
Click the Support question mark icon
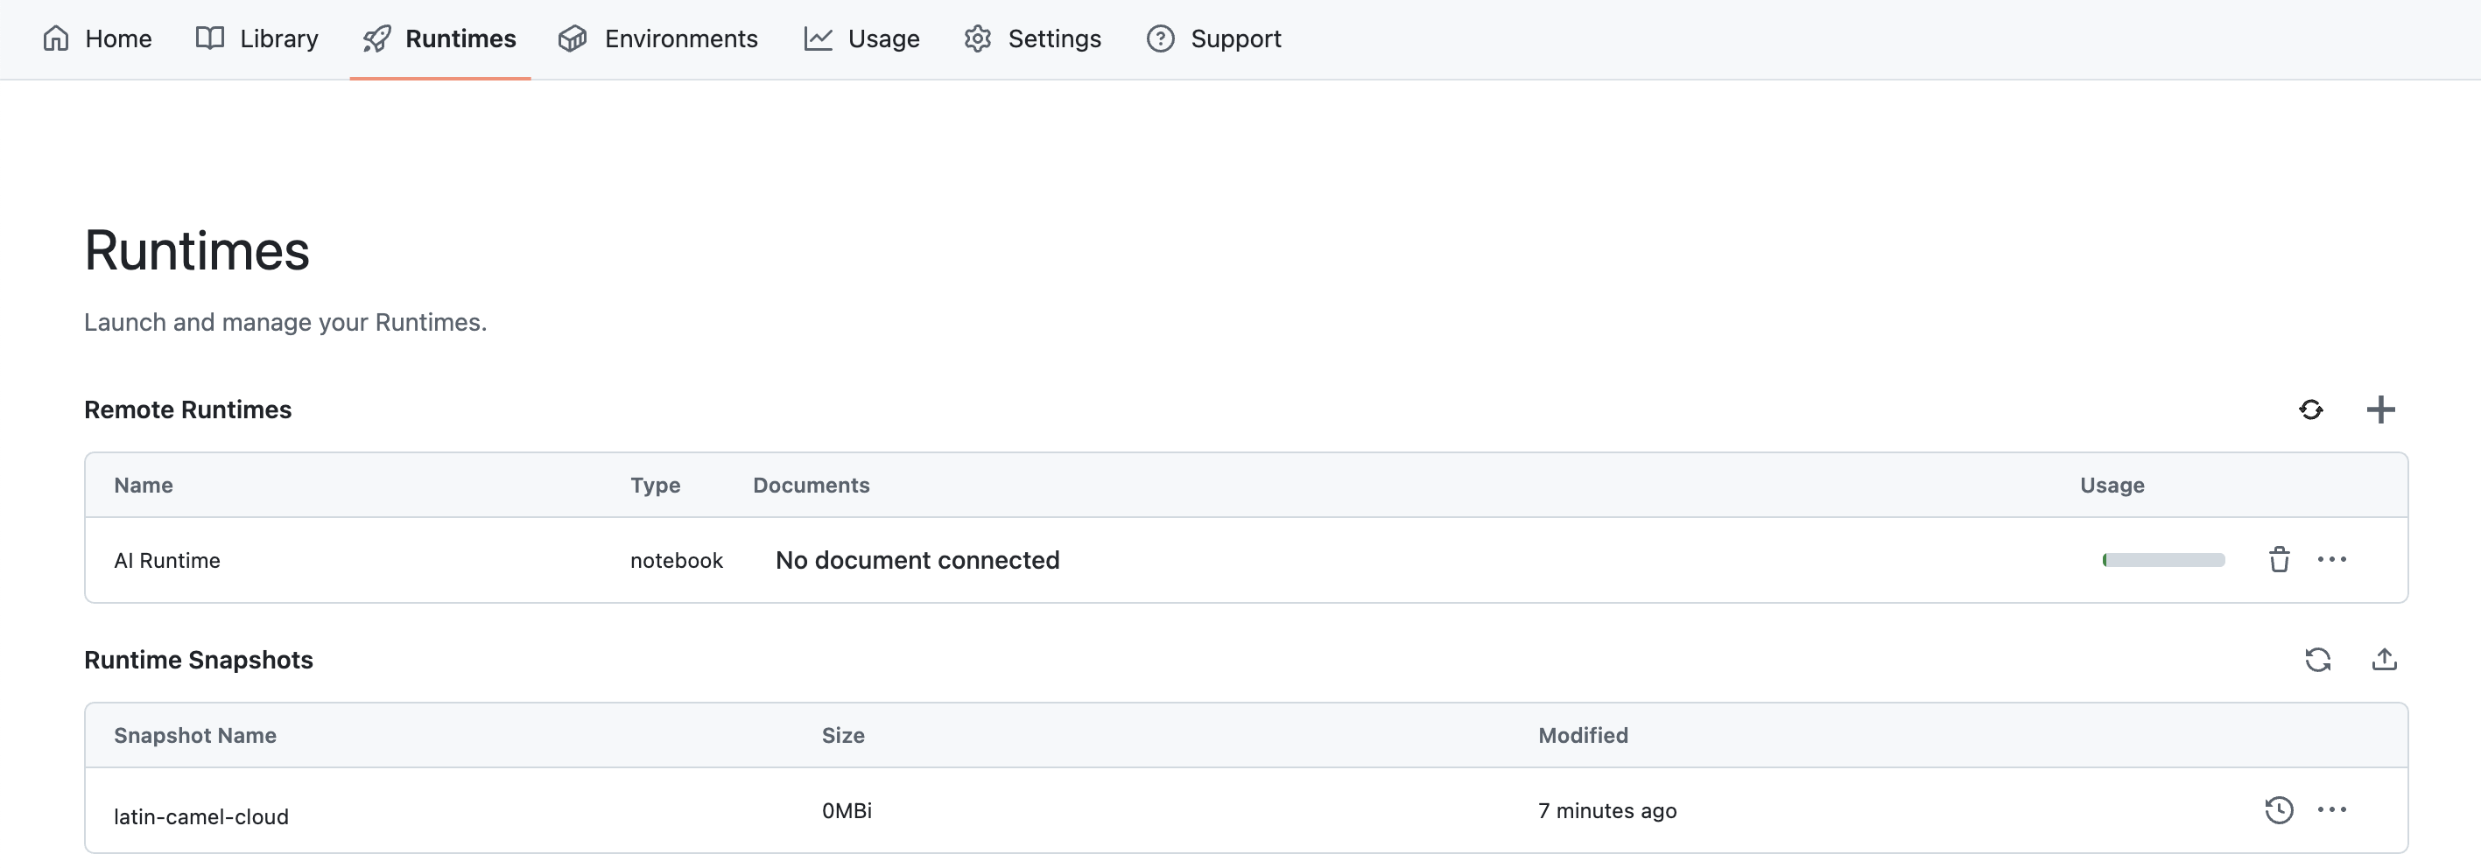coord(1161,38)
